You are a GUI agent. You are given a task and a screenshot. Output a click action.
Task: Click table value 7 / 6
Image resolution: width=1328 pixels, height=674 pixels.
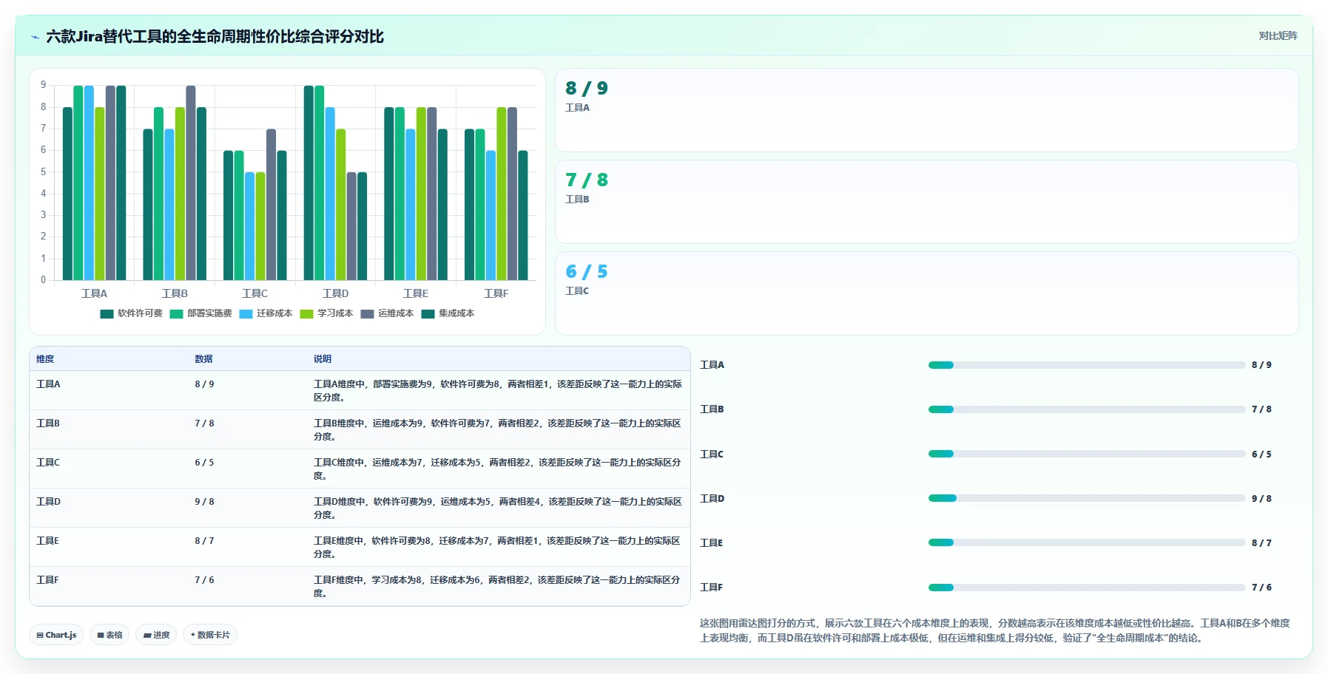click(x=204, y=580)
